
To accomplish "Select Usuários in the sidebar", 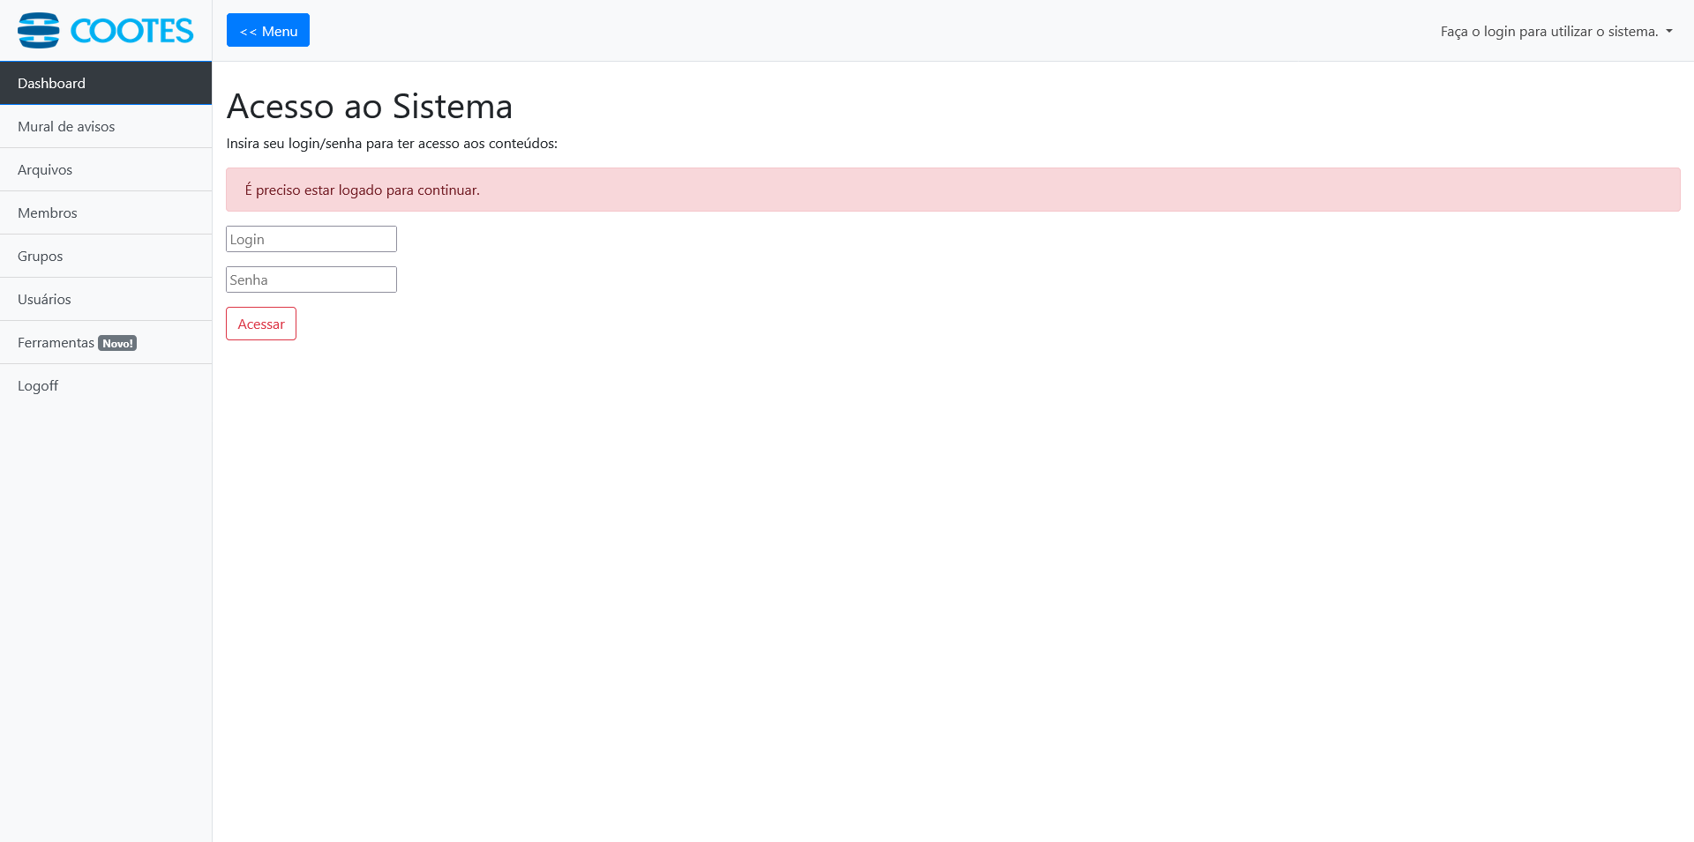I will click(44, 299).
